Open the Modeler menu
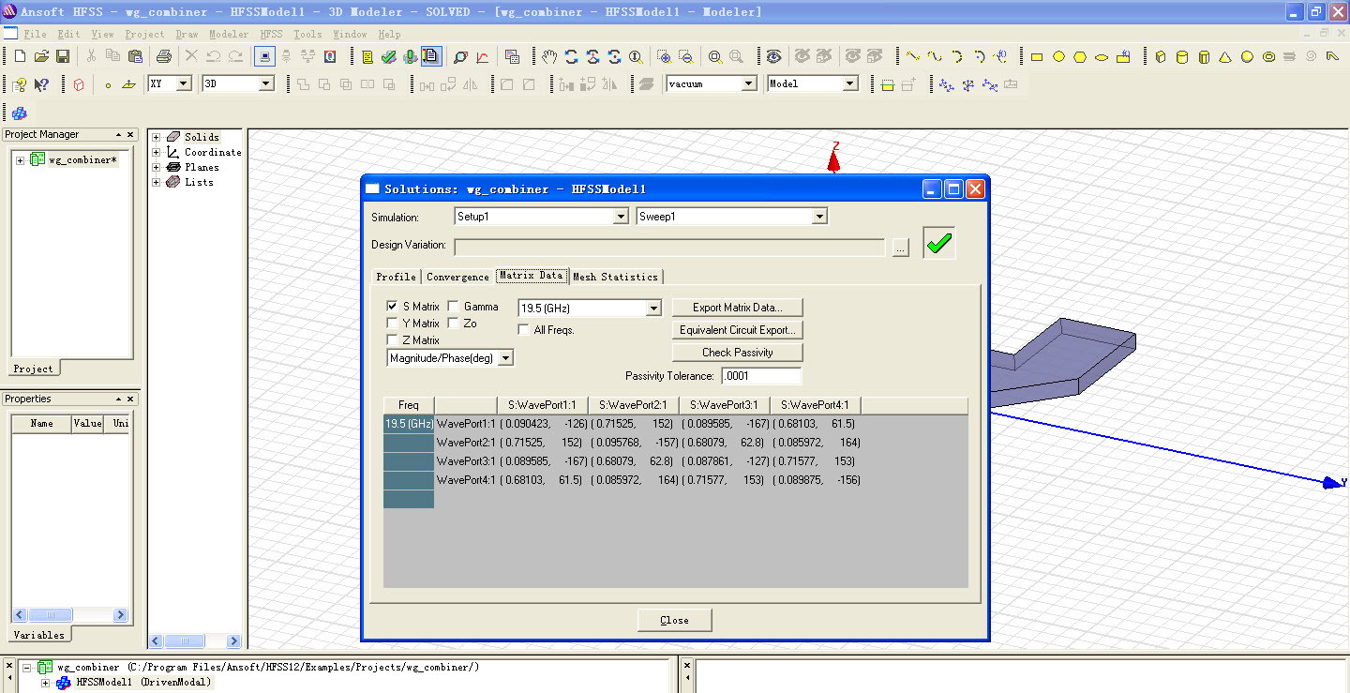Screen dimensions: 1350x693 pos(229,34)
